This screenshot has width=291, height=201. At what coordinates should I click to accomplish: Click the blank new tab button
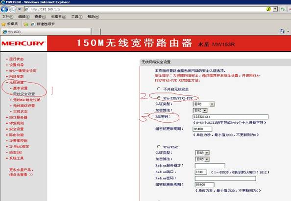pos(96,32)
